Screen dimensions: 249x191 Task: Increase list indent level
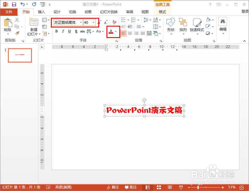[x=130, y=27]
